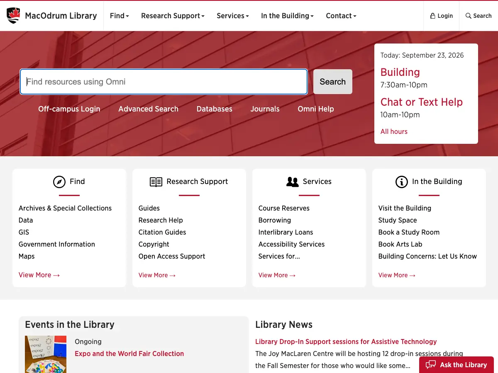Open Open Access Support link
This screenshot has height=373, width=498.
[172, 256]
